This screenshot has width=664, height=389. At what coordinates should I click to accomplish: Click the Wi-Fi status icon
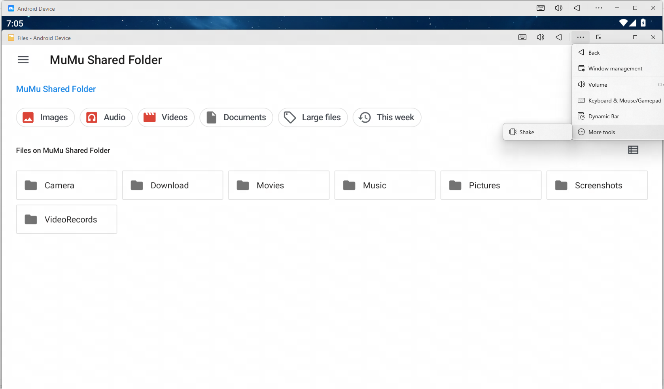[623, 23]
